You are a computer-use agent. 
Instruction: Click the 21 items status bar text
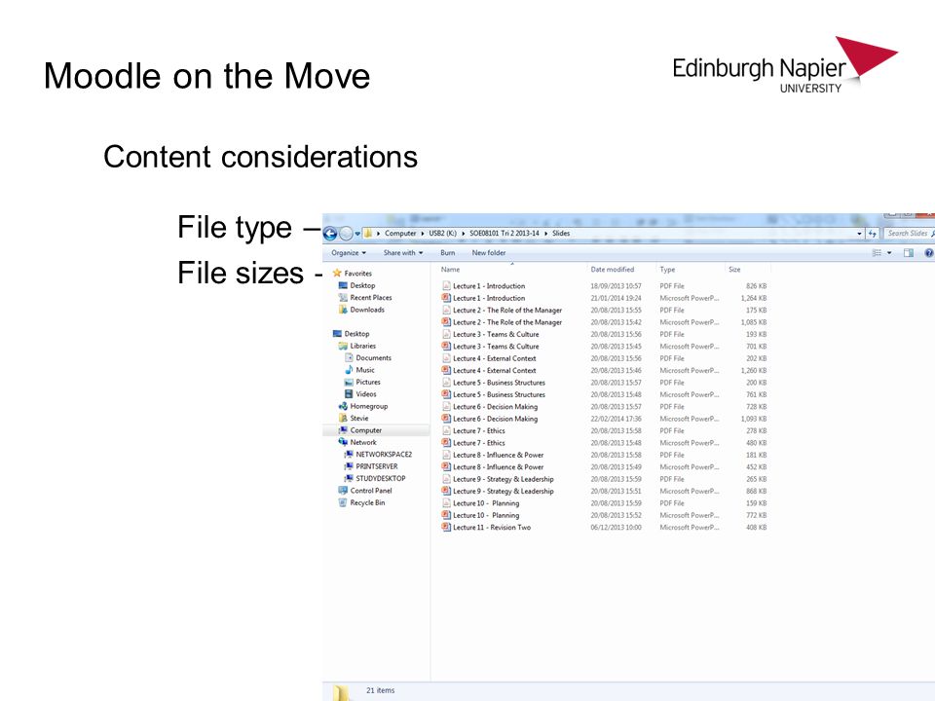381,690
